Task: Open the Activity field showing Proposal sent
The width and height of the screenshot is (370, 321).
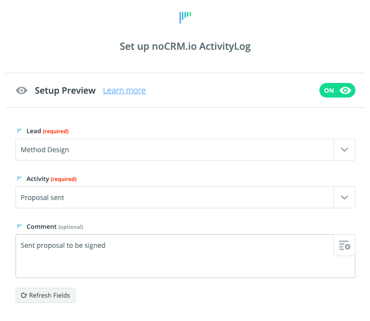Action: coord(174,198)
